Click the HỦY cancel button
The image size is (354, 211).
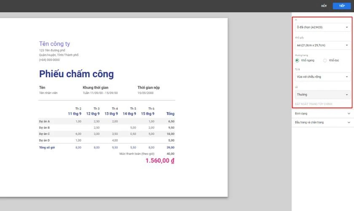tap(324, 6)
